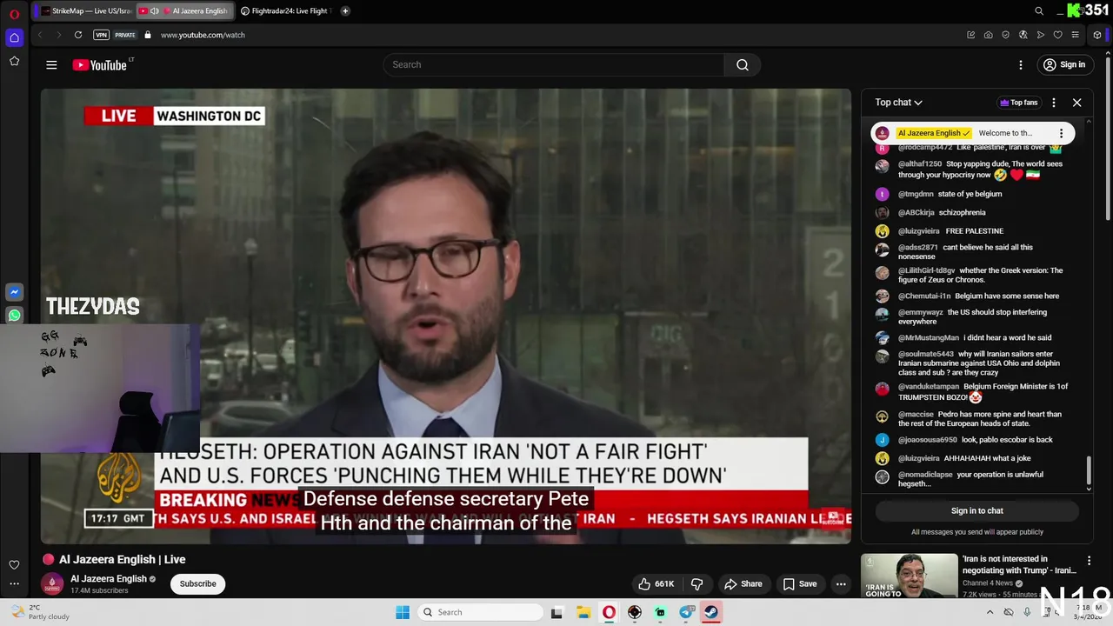Open the page translate globe icon
This screenshot has height=626, width=1113.
(1023, 35)
